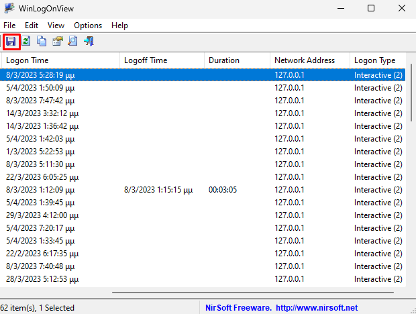Click logoff time 8/3/2023 1:15:15 μμ
This screenshot has height=314, width=416.
point(158,190)
